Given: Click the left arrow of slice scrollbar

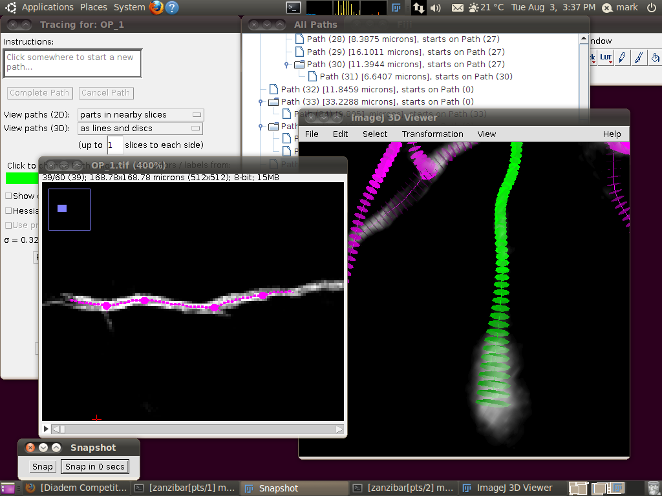Looking at the screenshot, I should point(56,429).
